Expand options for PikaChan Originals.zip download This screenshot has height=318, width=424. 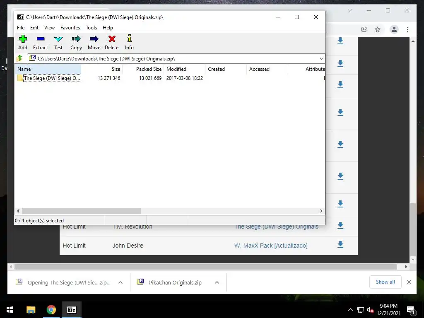click(x=217, y=282)
